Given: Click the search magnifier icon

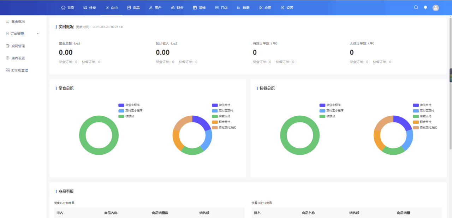Looking at the screenshot, I should pyautogui.click(x=416, y=7).
